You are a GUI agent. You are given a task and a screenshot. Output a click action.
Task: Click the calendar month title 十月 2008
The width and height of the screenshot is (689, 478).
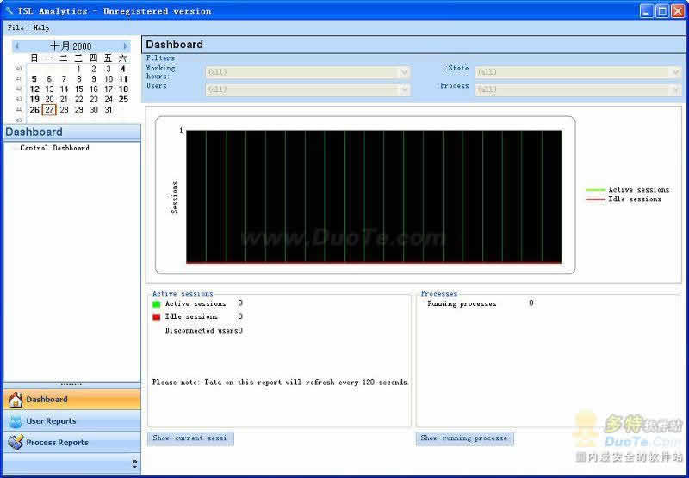71,46
